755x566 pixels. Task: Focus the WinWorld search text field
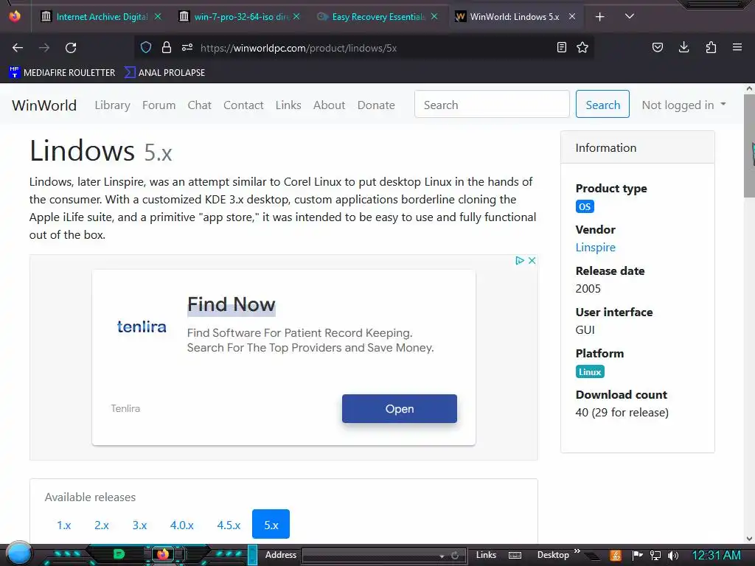(492, 104)
